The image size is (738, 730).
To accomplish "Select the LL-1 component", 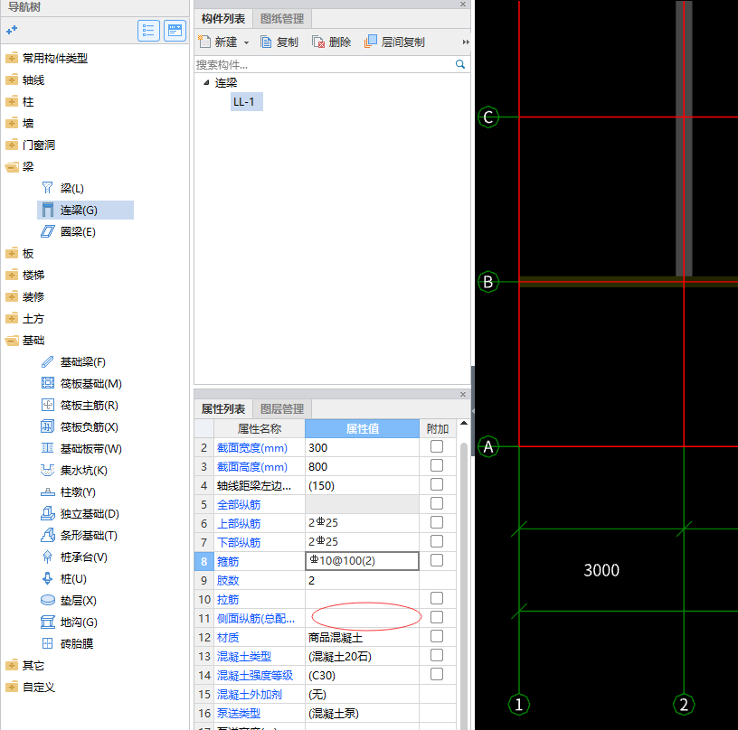I will tap(246, 101).
